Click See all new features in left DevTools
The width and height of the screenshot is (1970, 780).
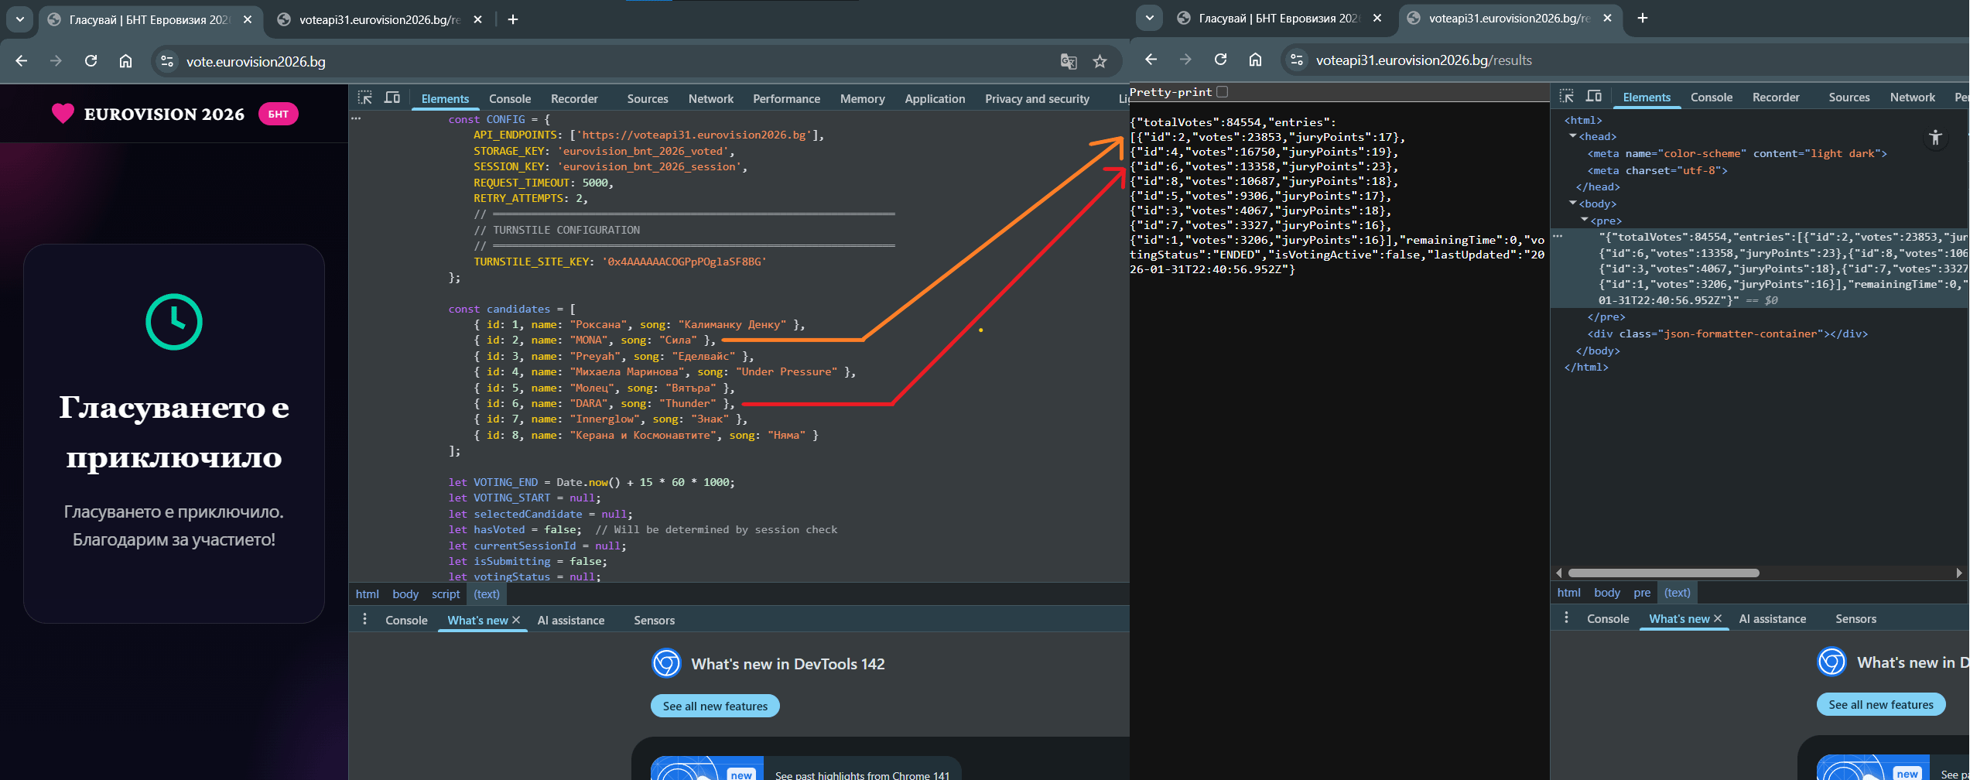(715, 706)
